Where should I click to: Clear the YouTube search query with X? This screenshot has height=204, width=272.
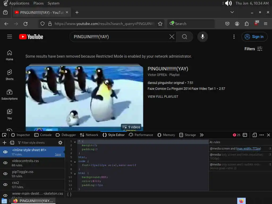point(172,37)
